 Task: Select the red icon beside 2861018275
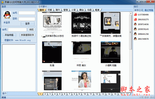[x=135, y=19]
